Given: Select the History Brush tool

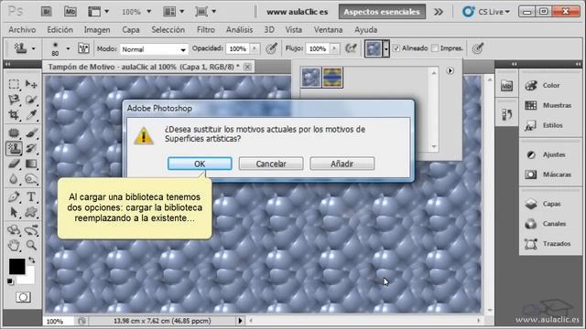Looking at the screenshot, I should coord(31,148).
